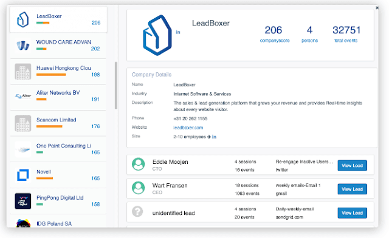The image size is (389, 238).
Task: Click the 4 persons count
Action: [309, 30]
